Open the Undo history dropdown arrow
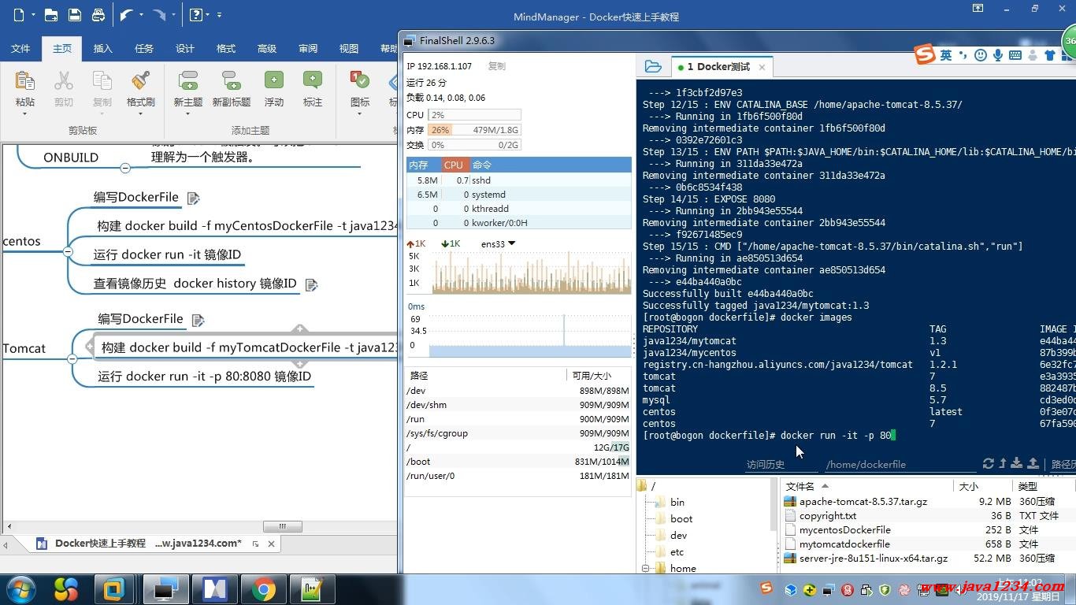The height and width of the screenshot is (605, 1076). (141, 14)
